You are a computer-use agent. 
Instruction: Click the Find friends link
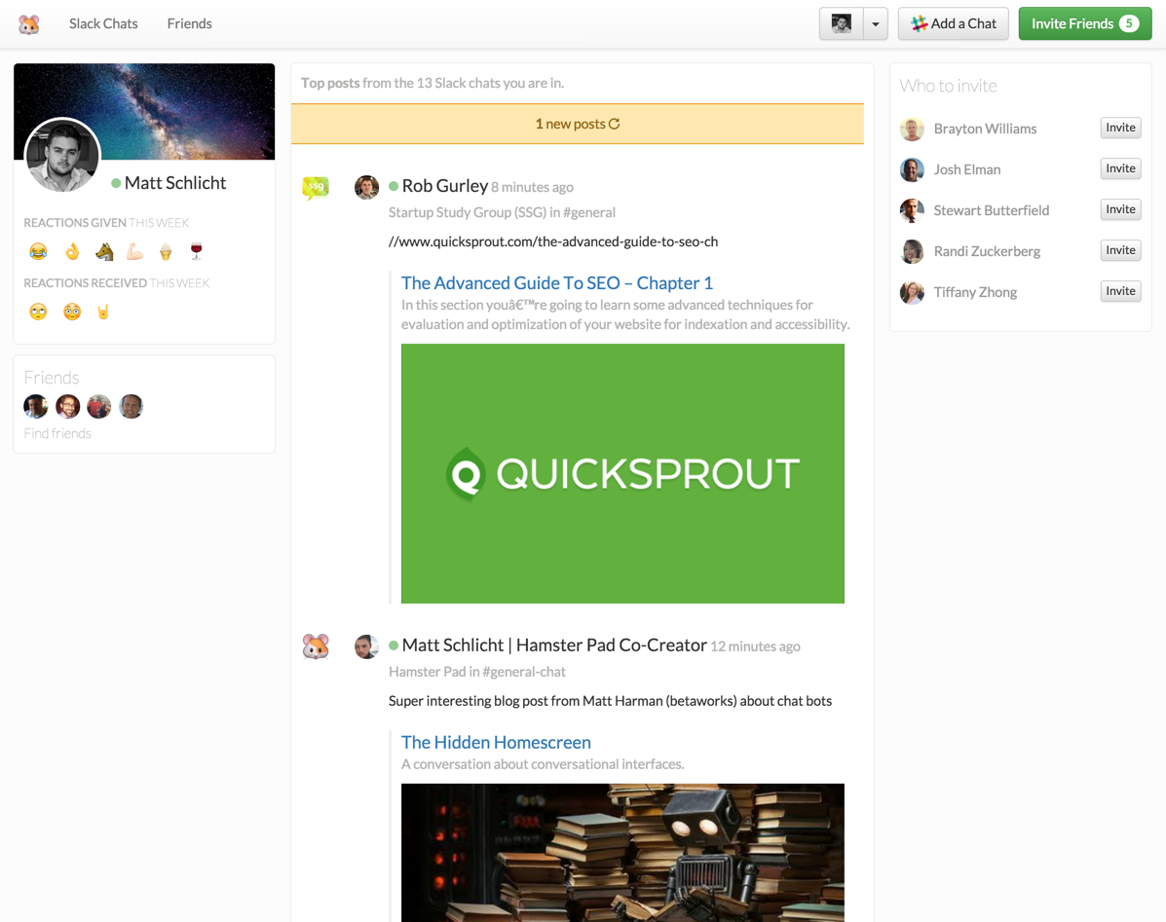coord(57,433)
